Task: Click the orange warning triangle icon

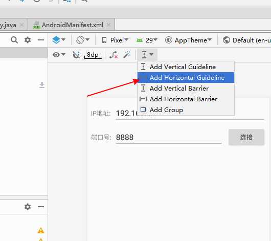Action: (x=41, y=231)
